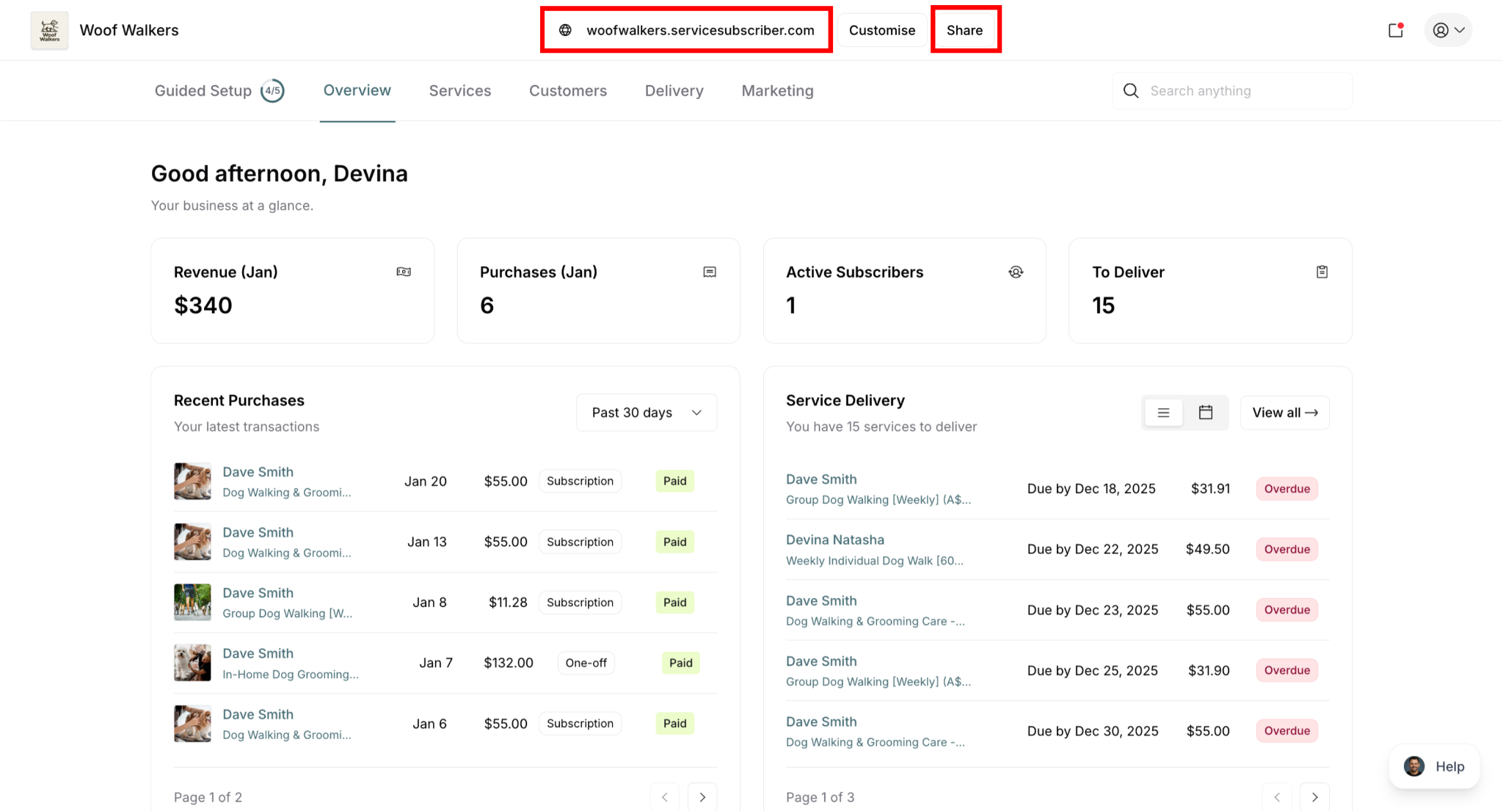Open the Services tab
1503x811 pixels.
tap(460, 91)
